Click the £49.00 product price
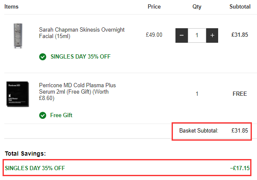 tap(154, 35)
